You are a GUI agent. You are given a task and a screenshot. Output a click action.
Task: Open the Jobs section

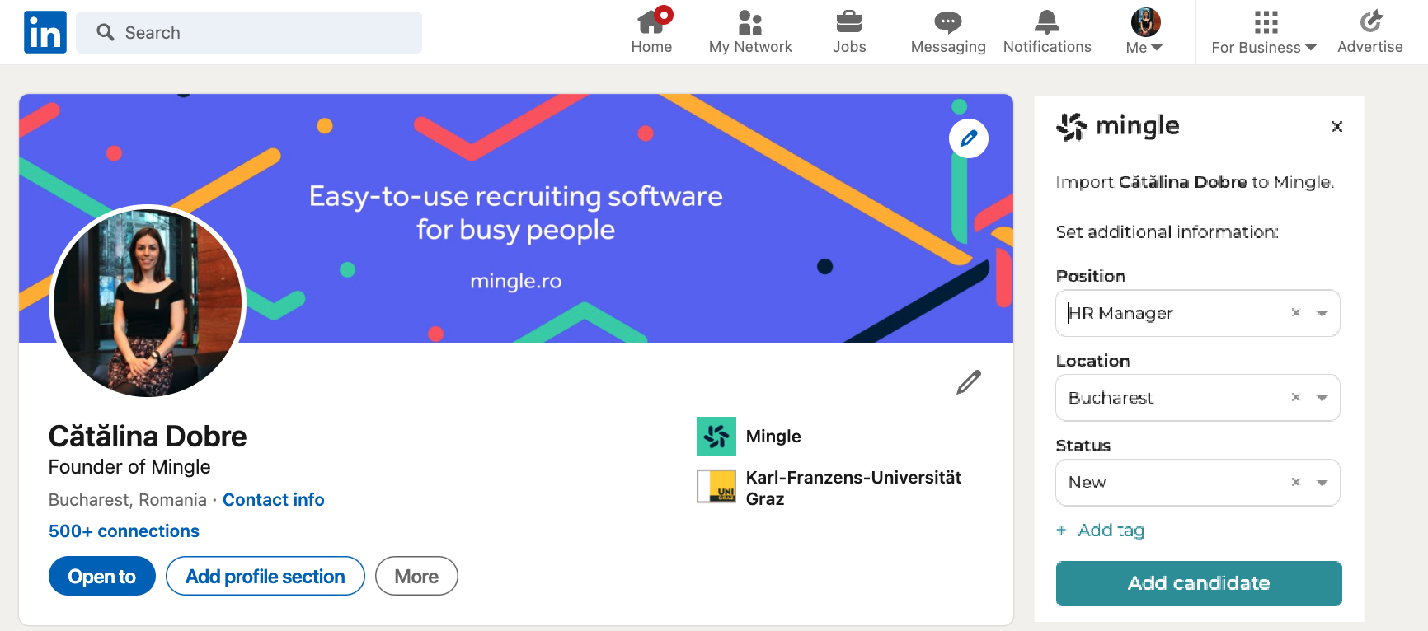(x=849, y=31)
